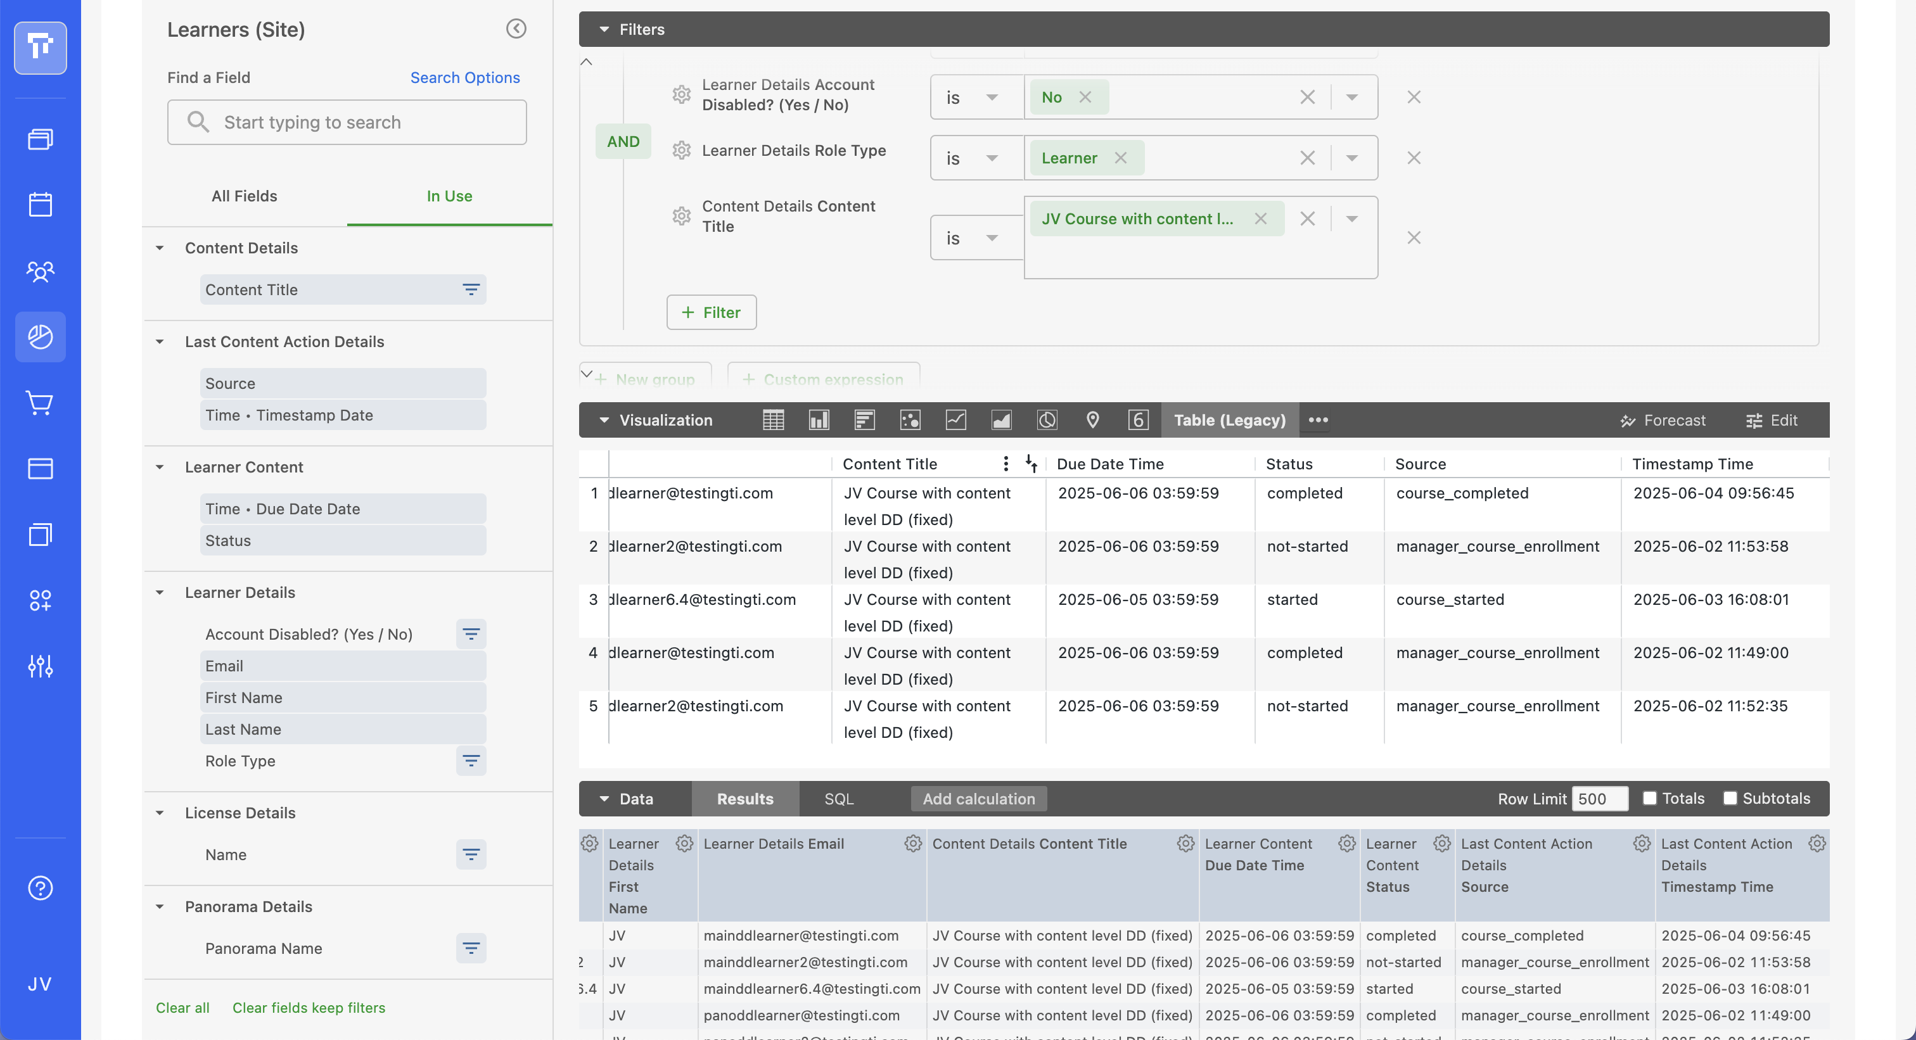Clear all values in Content Title filter
Screen dimensions: 1916x1040
point(1307,219)
